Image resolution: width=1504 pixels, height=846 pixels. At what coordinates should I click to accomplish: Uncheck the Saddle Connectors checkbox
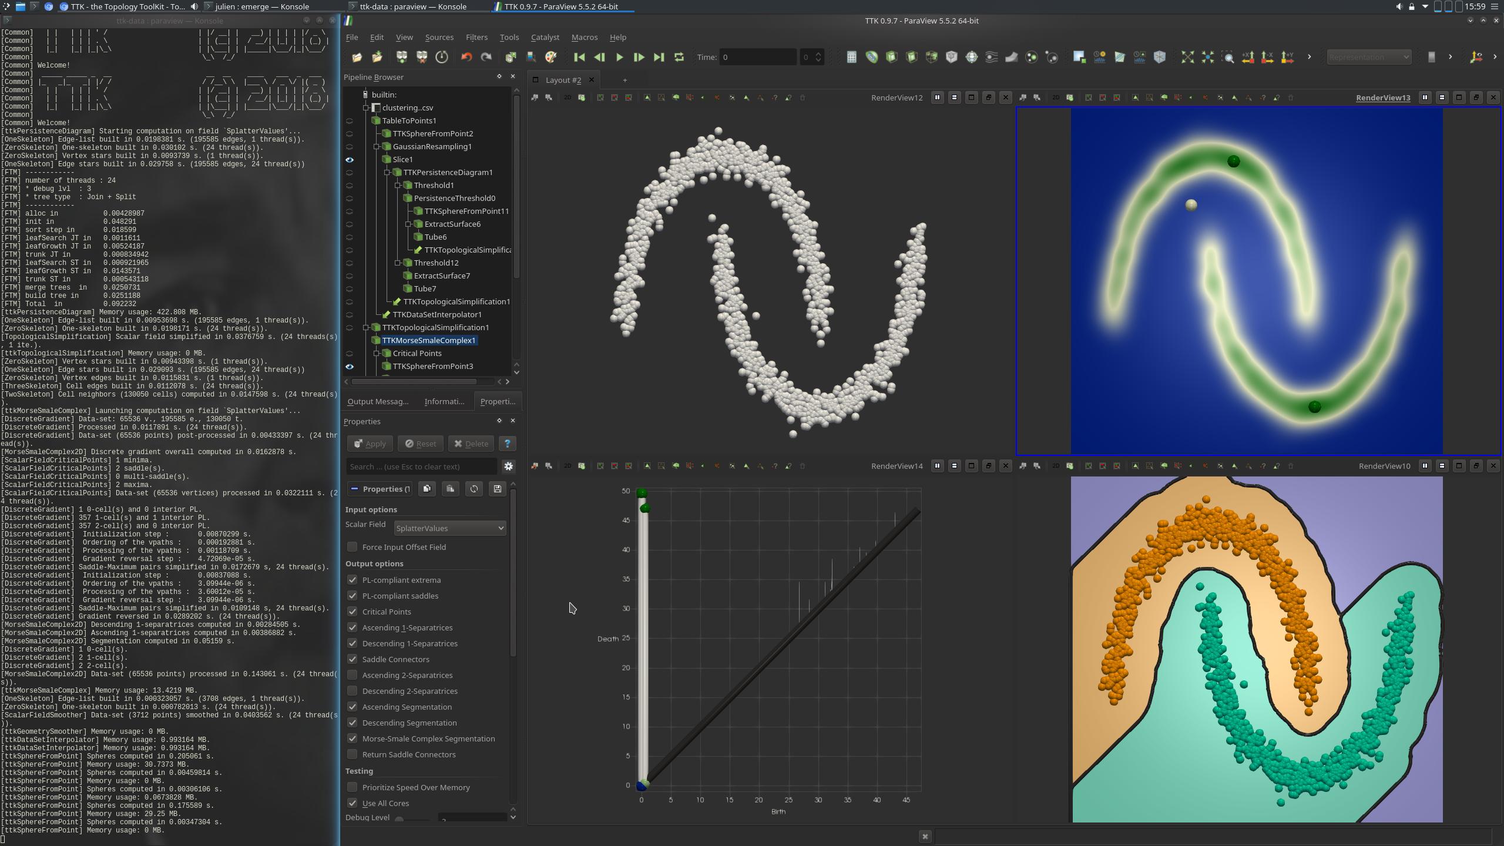352,659
